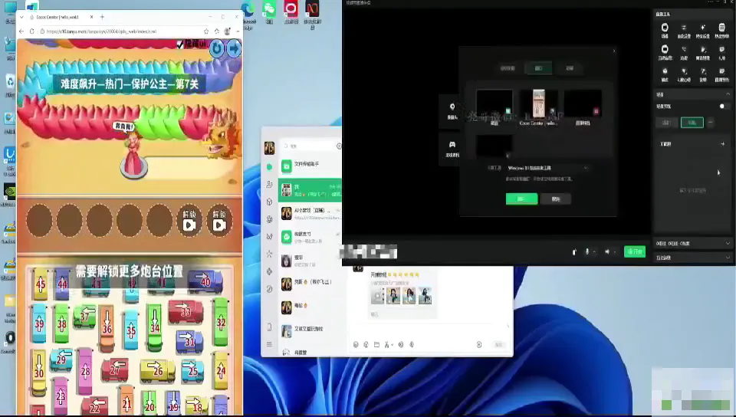
Task: Tap the red car numbered 33
Action: coord(186,312)
